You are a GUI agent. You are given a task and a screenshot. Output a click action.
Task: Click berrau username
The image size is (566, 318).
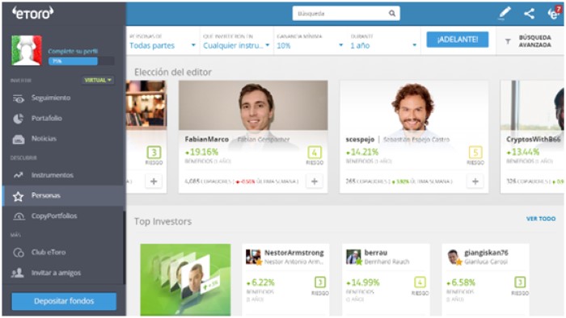(x=376, y=253)
